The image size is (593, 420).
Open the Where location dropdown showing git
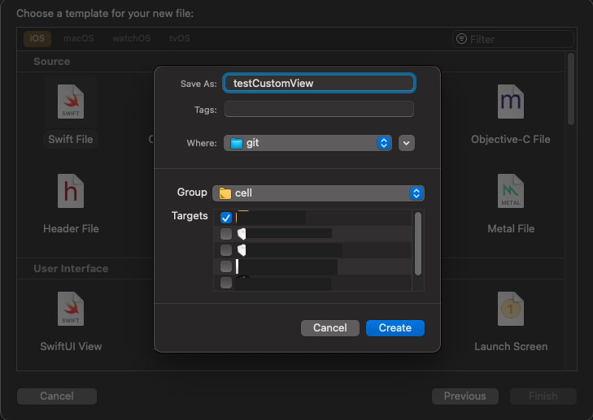[307, 143]
